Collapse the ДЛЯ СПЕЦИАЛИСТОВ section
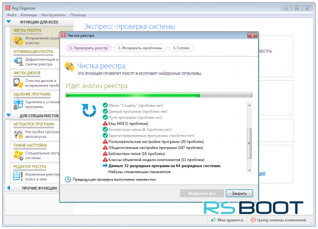The height and width of the screenshot is (229, 318). 9,115
